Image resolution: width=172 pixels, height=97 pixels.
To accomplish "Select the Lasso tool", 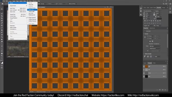I will [2, 14].
